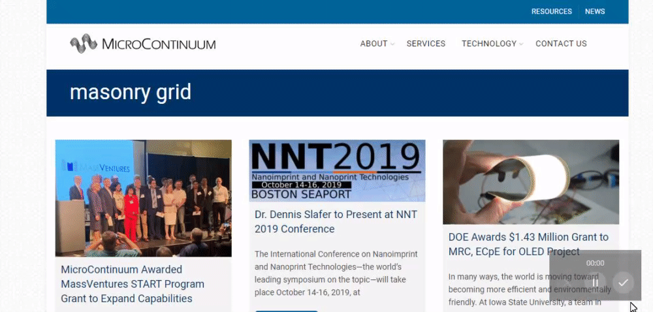Screen dimensions: 653x312
Task: Open the TECHNOLOGY menu
Action: tap(489, 44)
